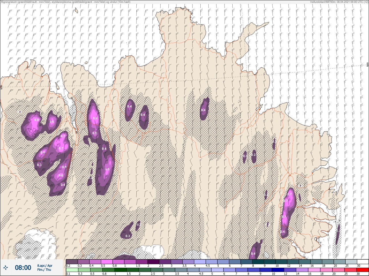Click the 'Fim./ Thu' weekday label
The width and height of the screenshot is (369, 276).
pos(44,270)
